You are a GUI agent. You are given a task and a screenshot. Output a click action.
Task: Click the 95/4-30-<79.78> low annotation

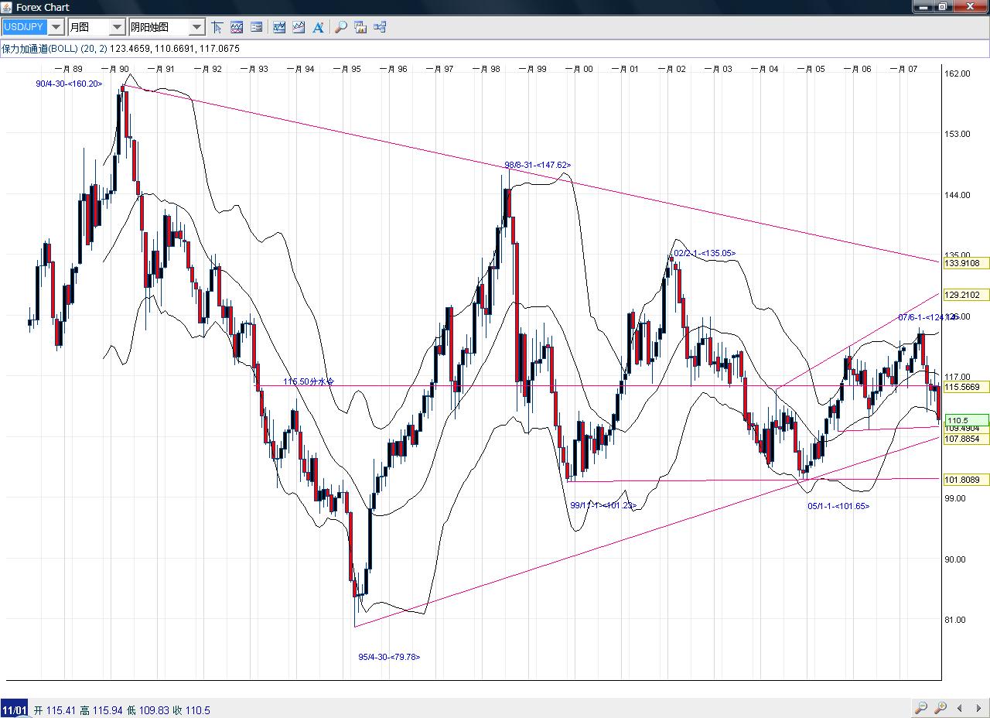pos(389,657)
